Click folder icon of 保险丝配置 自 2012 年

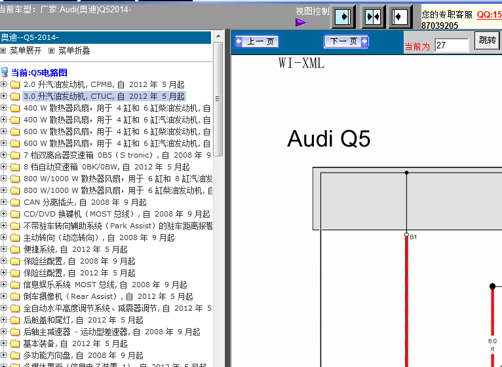15,273
